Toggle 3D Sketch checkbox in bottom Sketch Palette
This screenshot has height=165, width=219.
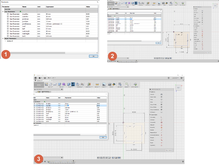pos(161,112)
